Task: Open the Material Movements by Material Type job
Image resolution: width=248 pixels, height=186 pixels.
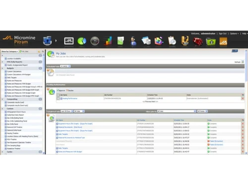Action: click(x=71, y=138)
